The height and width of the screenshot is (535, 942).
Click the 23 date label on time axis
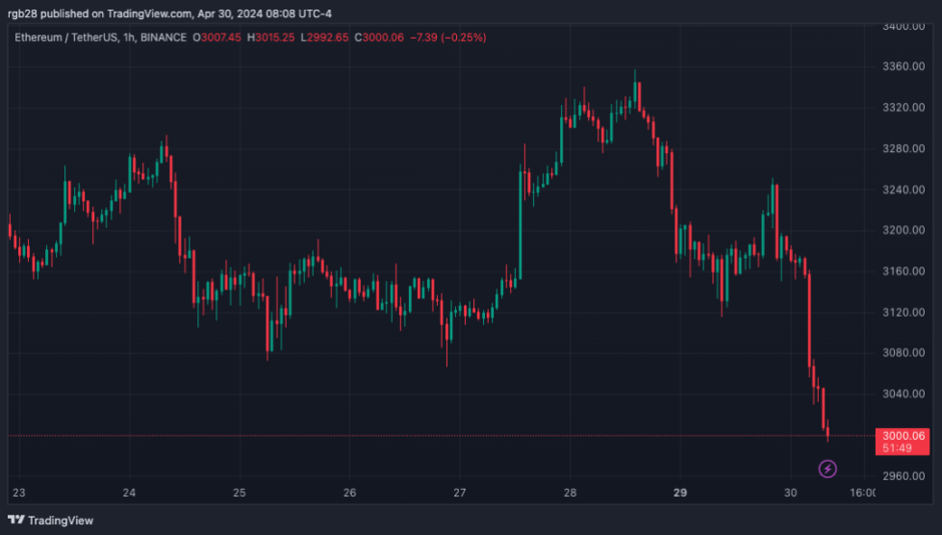point(19,493)
